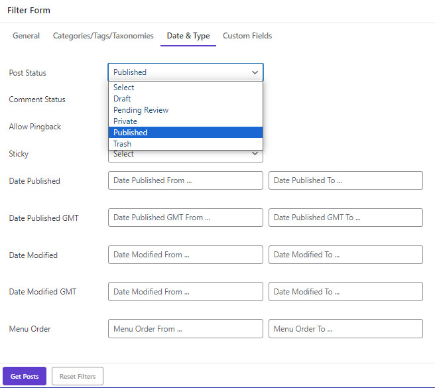Focus the Date Published GMT From field

(185, 218)
